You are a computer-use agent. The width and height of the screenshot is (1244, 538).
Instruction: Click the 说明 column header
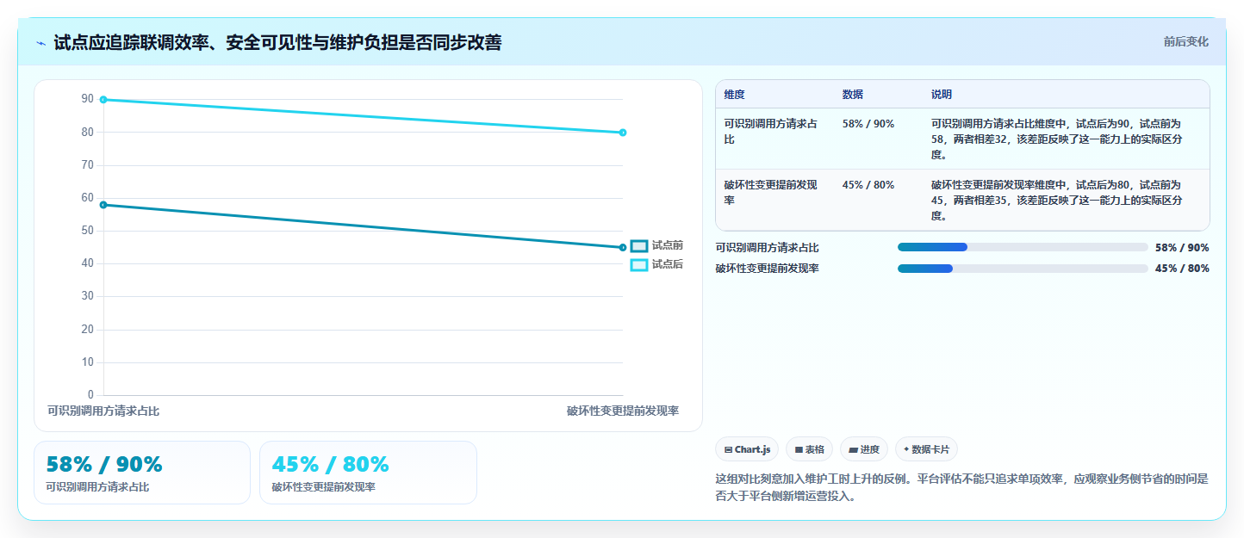pos(942,95)
